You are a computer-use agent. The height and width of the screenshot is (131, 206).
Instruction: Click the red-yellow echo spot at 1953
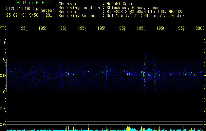66,74
